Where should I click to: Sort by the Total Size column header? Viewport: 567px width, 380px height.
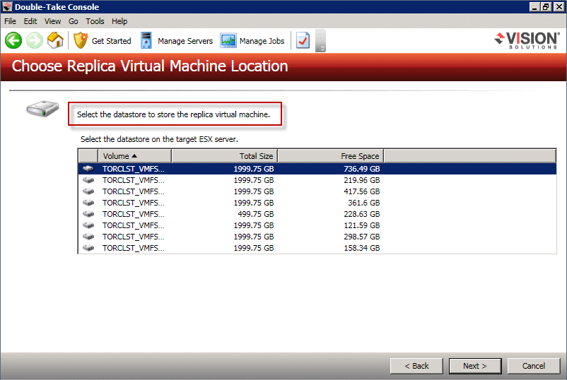click(x=225, y=156)
